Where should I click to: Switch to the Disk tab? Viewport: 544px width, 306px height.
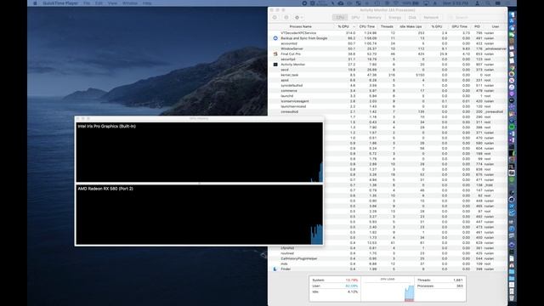pyautogui.click(x=412, y=17)
